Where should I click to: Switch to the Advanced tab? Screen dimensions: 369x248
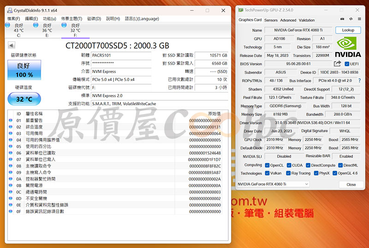288,20
